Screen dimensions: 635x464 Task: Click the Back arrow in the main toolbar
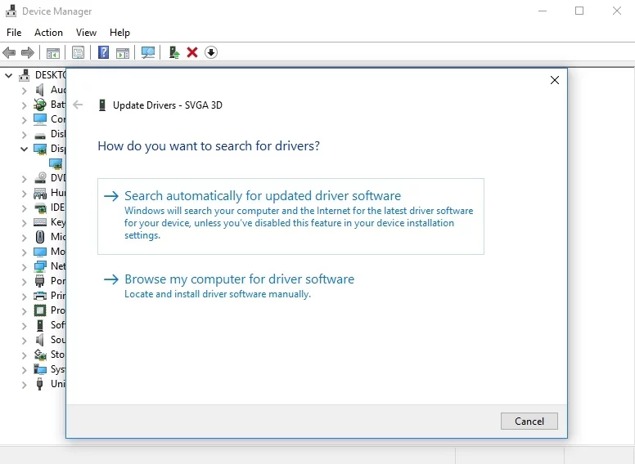click(9, 52)
